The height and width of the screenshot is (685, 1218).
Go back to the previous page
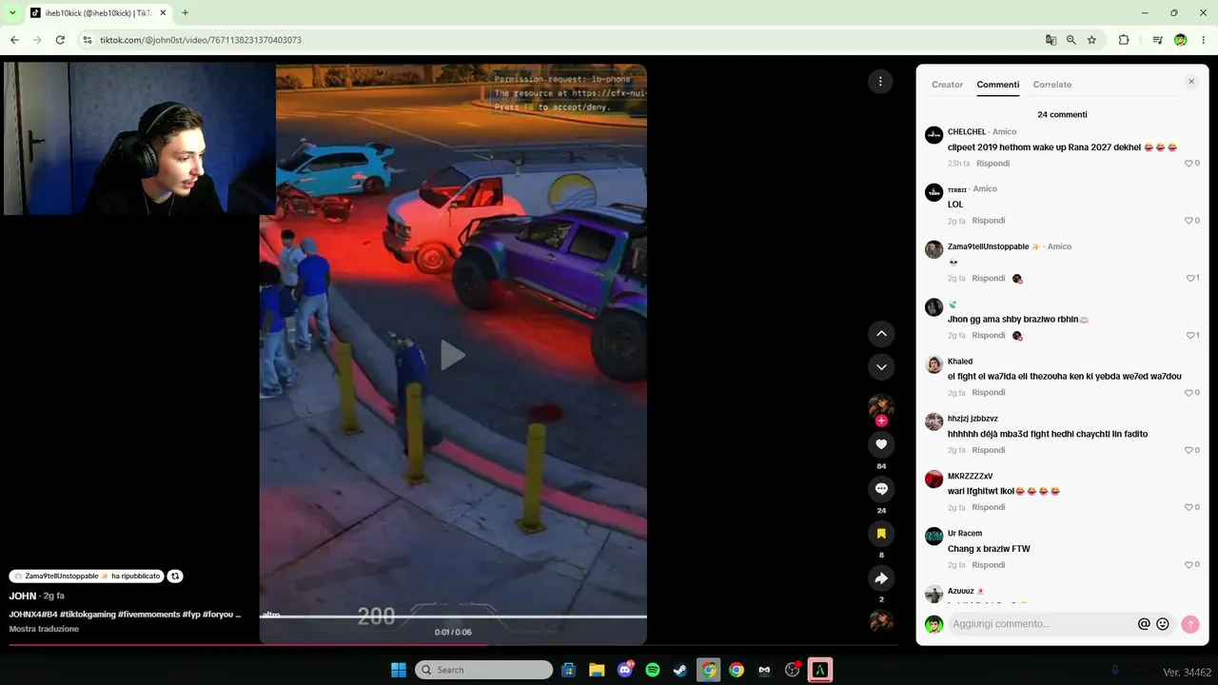coord(14,40)
